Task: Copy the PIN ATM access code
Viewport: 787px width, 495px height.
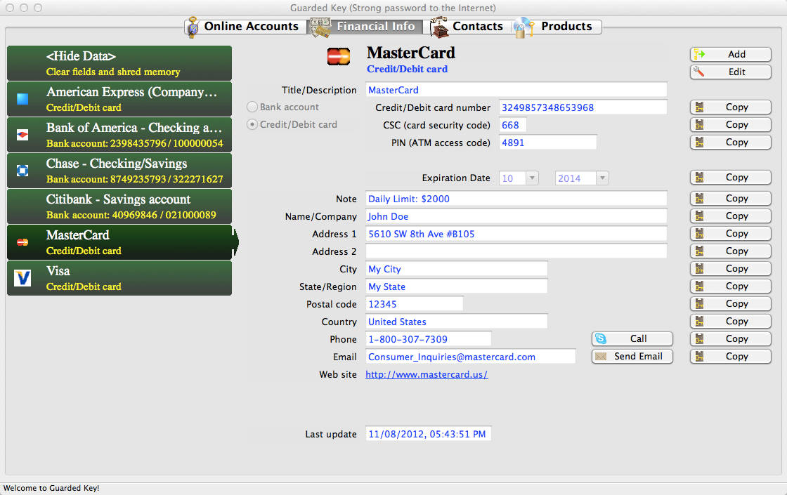Action: [x=730, y=142]
